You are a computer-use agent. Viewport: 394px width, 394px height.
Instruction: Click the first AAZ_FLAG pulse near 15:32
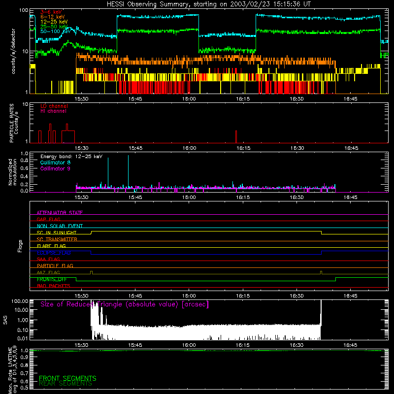[x=91, y=272]
